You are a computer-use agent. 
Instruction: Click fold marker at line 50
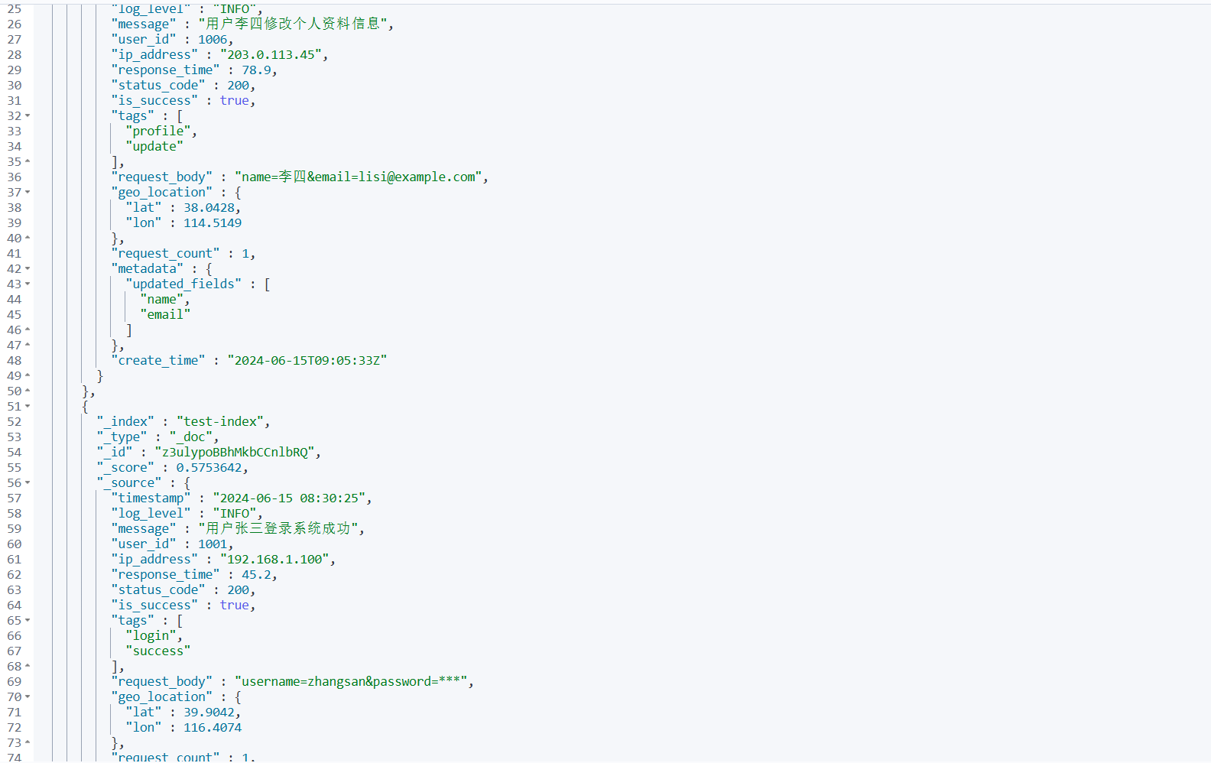(x=28, y=391)
